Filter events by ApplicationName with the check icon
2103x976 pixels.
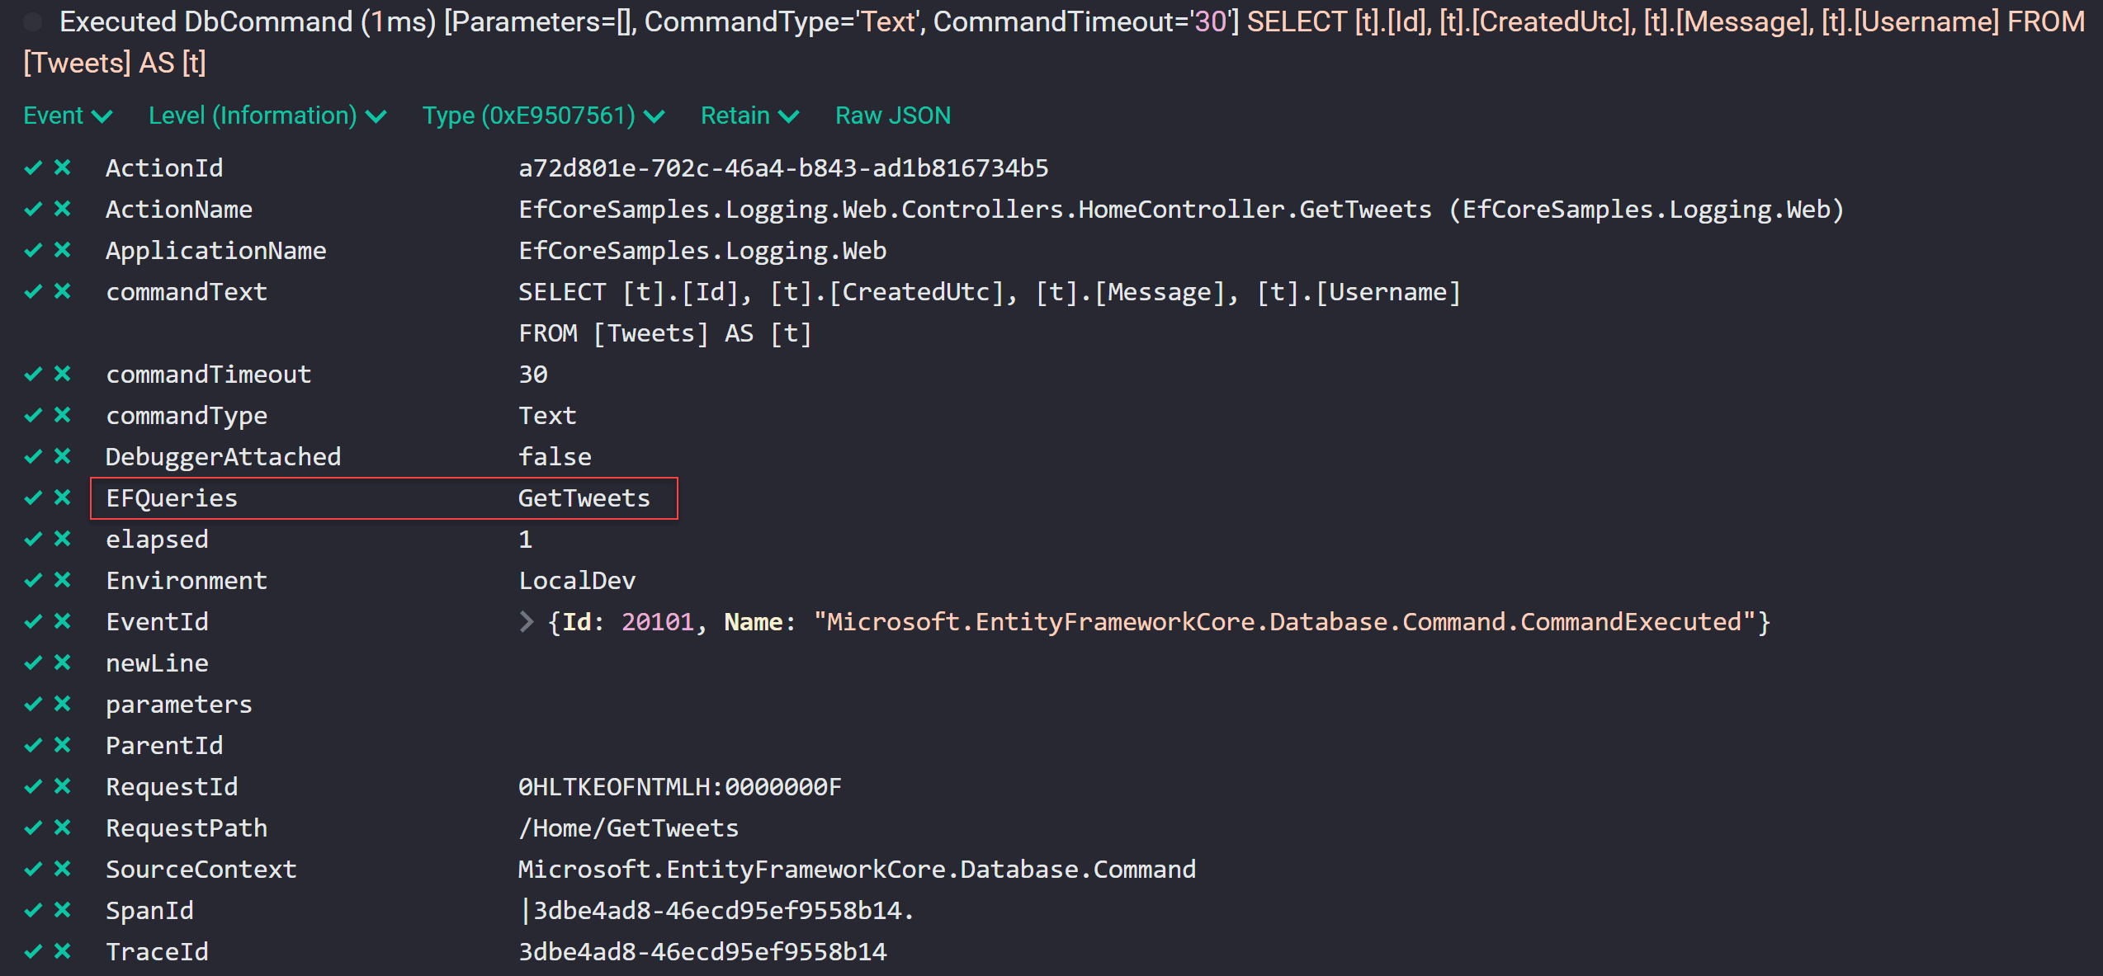33,250
